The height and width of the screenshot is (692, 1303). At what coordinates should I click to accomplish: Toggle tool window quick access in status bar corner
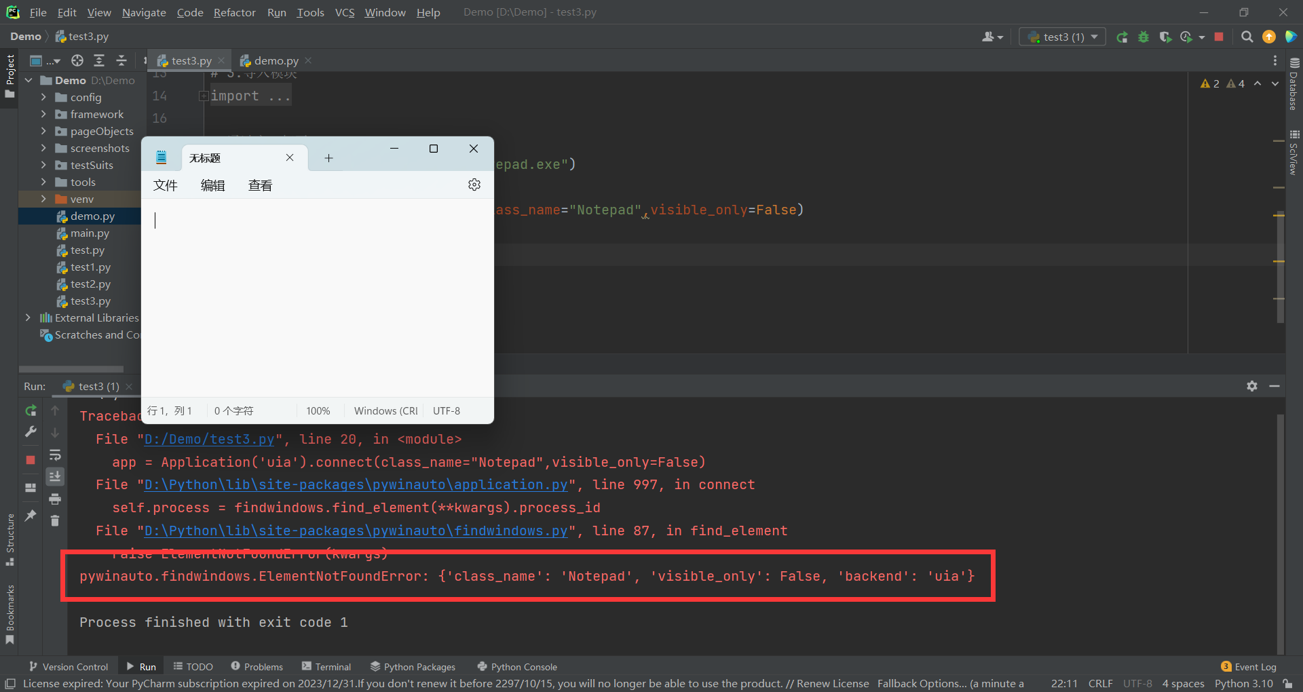pos(10,684)
